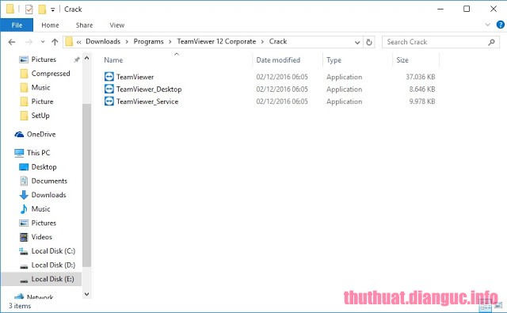Click the New Folder quick access icon
This screenshot has width=507, height=313.
[x=42, y=10]
